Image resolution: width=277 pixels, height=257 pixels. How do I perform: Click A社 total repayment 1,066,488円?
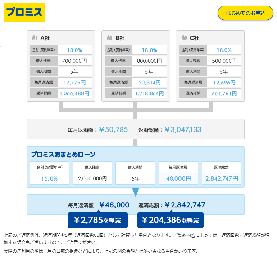[x=74, y=93]
